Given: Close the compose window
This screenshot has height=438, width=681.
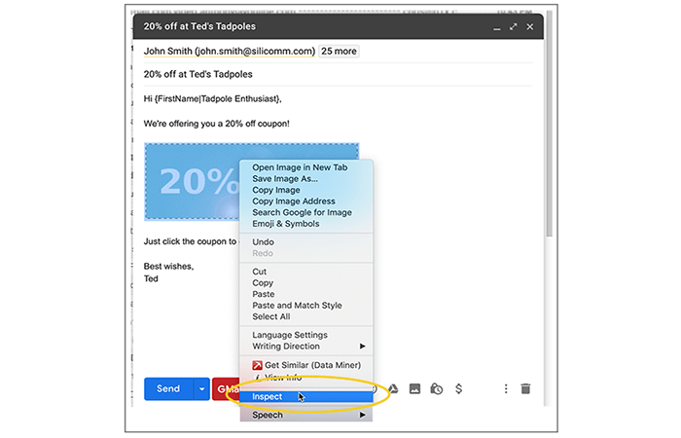Looking at the screenshot, I should tap(530, 27).
